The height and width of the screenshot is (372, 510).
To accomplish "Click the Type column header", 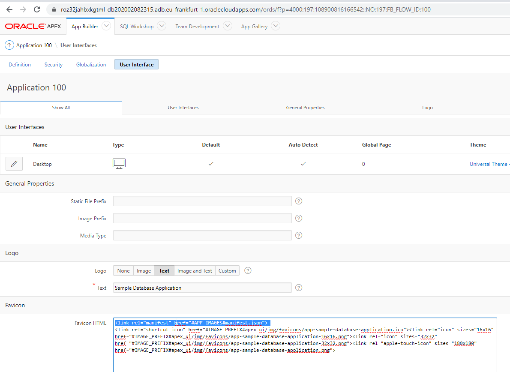I will pyautogui.click(x=118, y=145).
